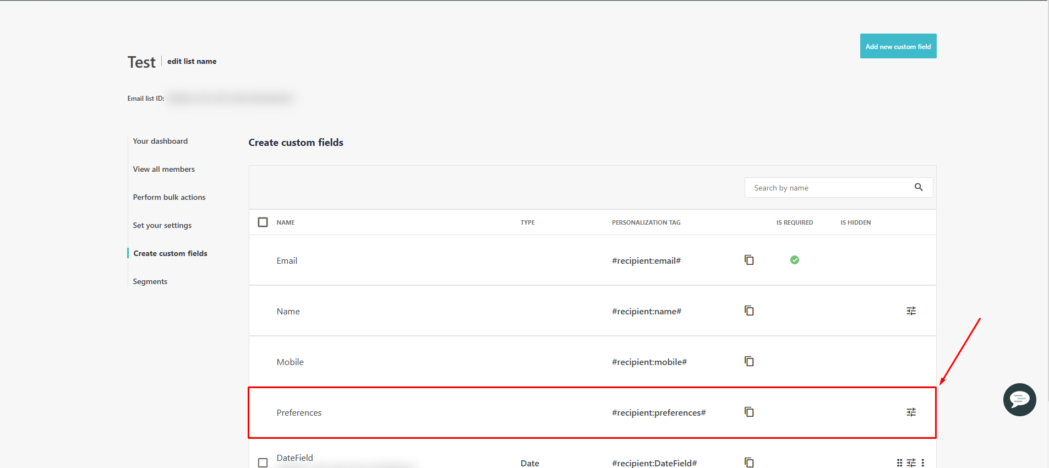The width and height of the screenshot is (1049, 468).
Task: Click PERSONALIZATION TAG column header
Action: (x=646, y=222)
